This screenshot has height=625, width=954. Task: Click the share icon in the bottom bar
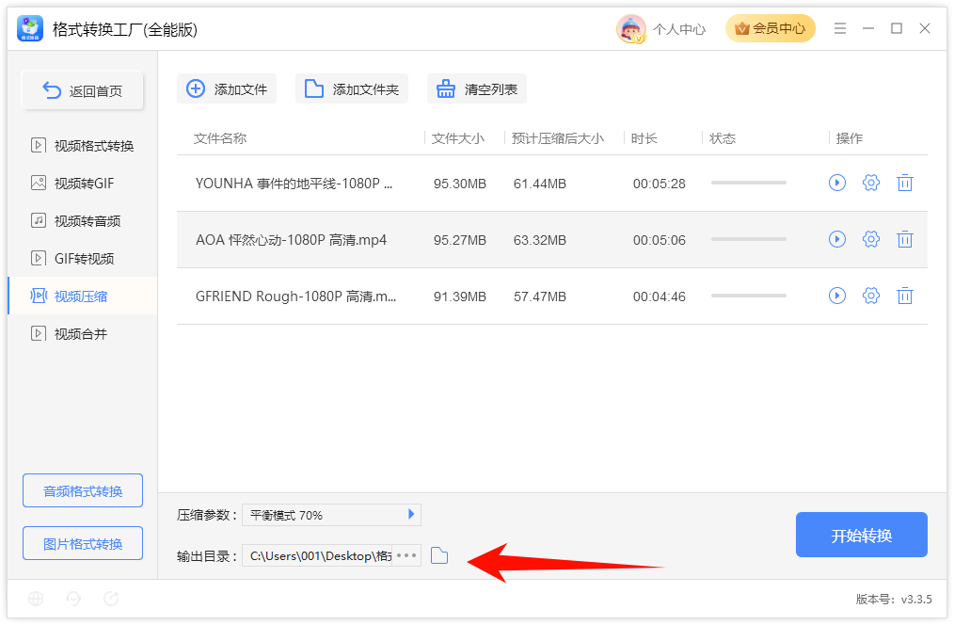pos(111,599)
